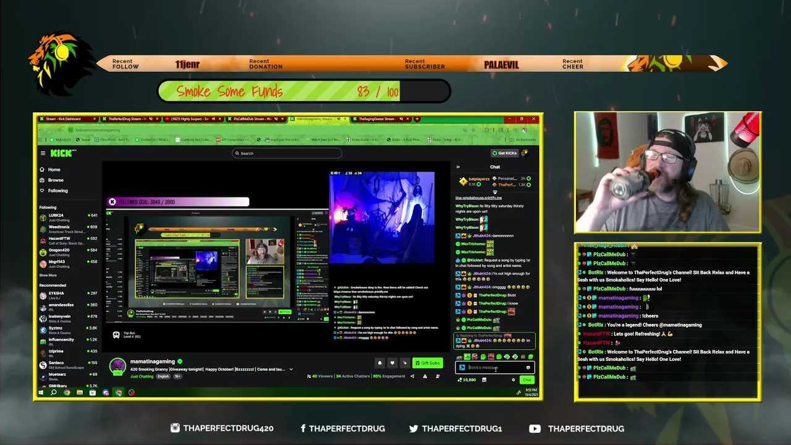Toggle the bookmark star in the address bar
The height and width of the screenshot is (445, 791).
[x=474, y=130]
